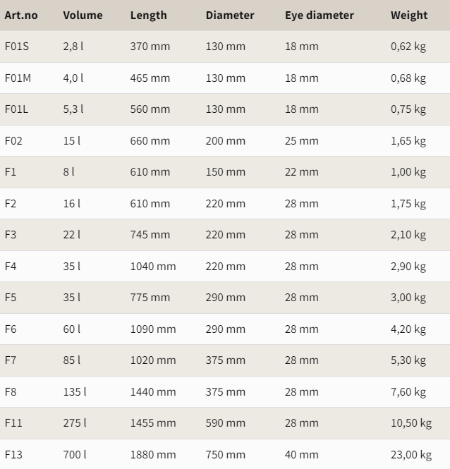450x469 pixels.
Task: Click the 590 mm diameter cell
Action: [x=226, y=423]
